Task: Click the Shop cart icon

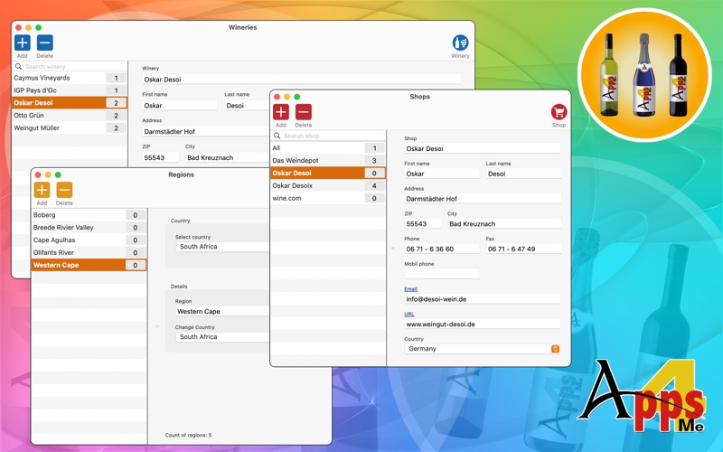Action: click(559, 112)
